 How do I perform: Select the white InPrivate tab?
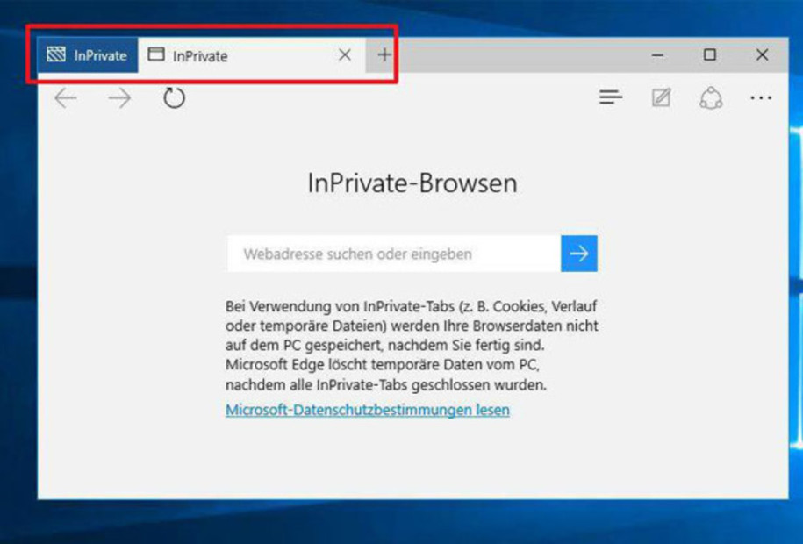(x=252, y=54)
